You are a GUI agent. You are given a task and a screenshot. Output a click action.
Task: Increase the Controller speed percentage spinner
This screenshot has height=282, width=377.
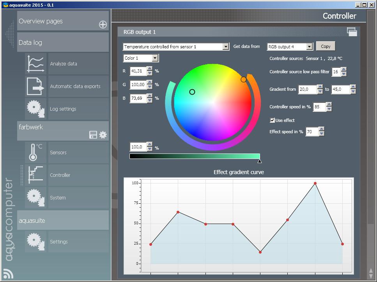tap(329, 105)
